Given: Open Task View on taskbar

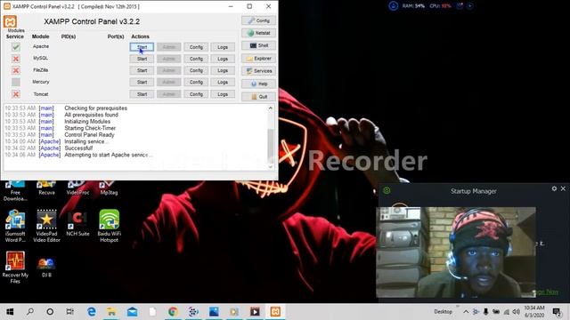Looking at the screenshot, I should tap(69, 312).
